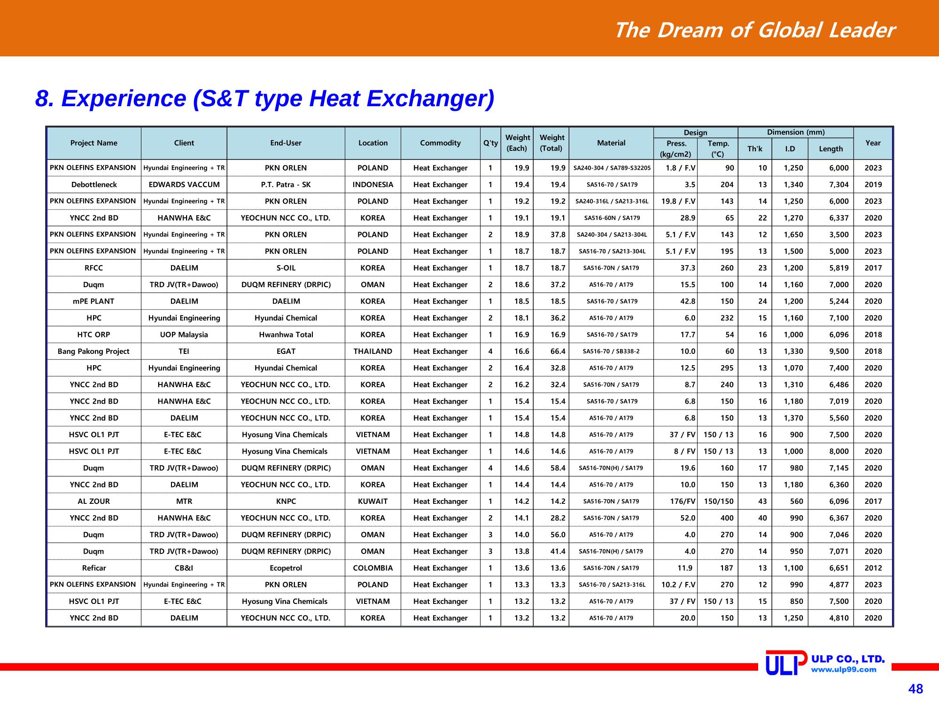This screenshot has width=939, height=705.
Task: Click the Material column header
Action: click(x=611, y=143)
